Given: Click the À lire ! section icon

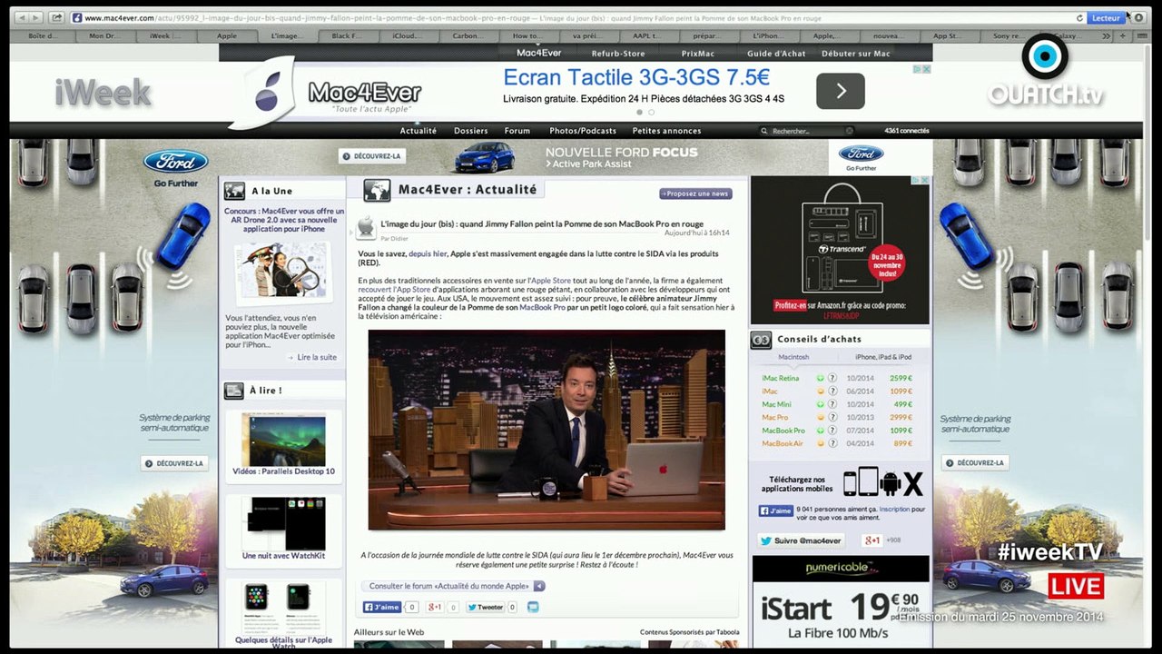Looking at the screenshot, I should click(x=234, y=391).
